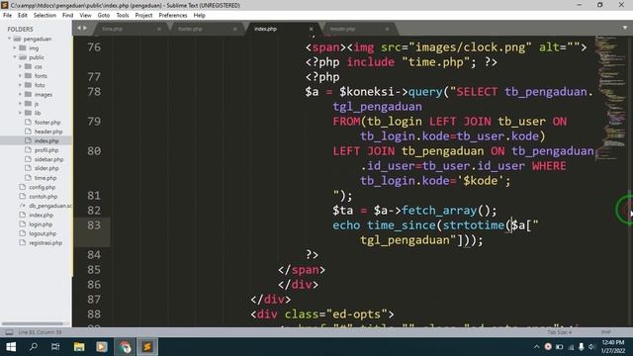Image resolution: width=633 pixels, height=356 pixels.
Task: Expand the js folder arrow
Action: click(x=20, y=104)
